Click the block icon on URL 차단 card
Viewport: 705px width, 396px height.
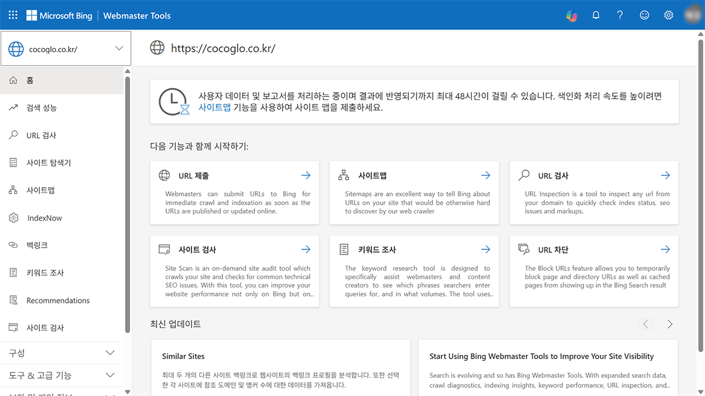(524, 249)
